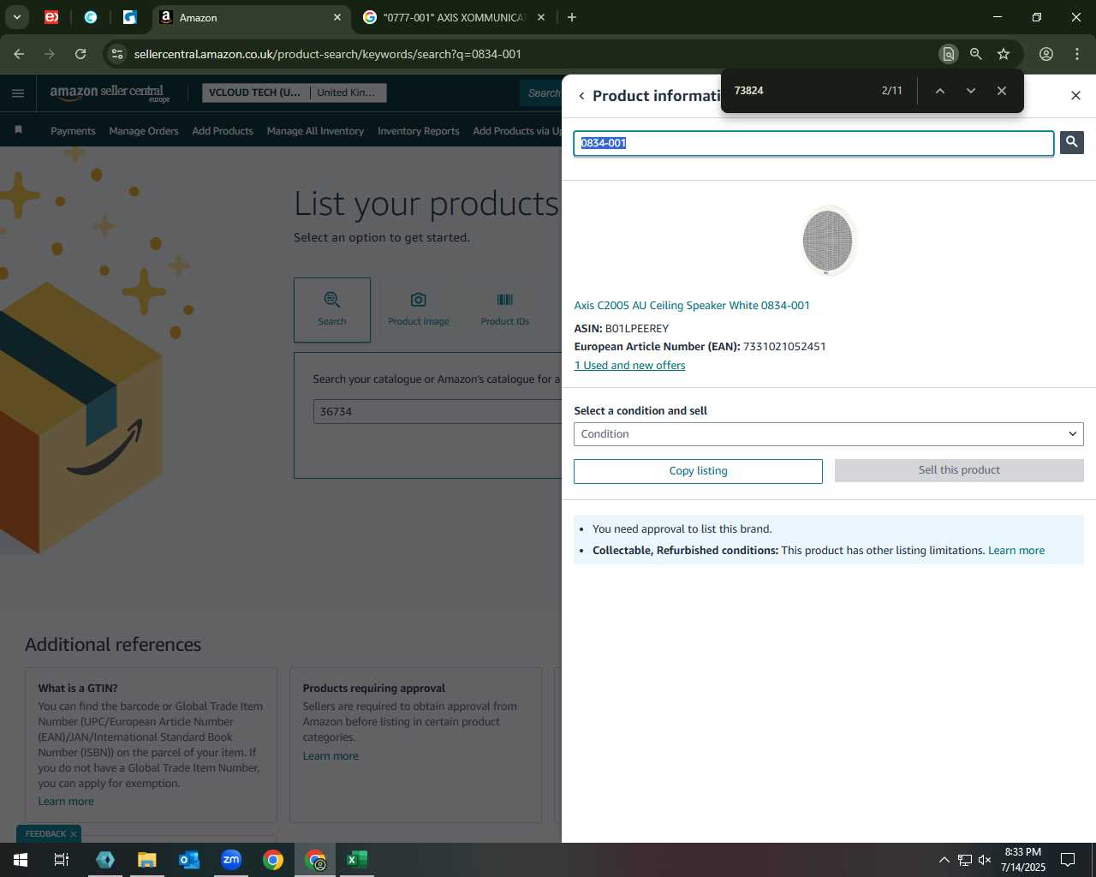Go forward in browser history

click(x=50, y=54)
